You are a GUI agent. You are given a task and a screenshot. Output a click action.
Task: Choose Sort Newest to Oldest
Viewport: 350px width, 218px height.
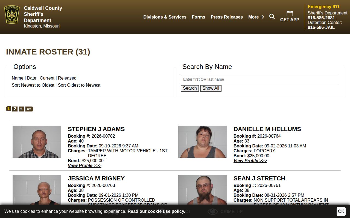pos(33,85)
